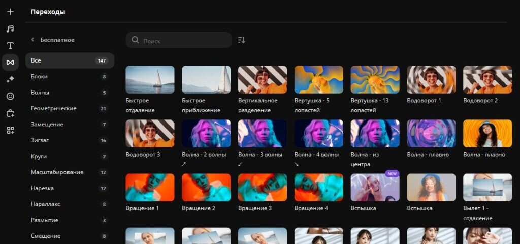Open the More tools grid icon
This screenshot has width=520, height=244.
click(x=10, y=131)
